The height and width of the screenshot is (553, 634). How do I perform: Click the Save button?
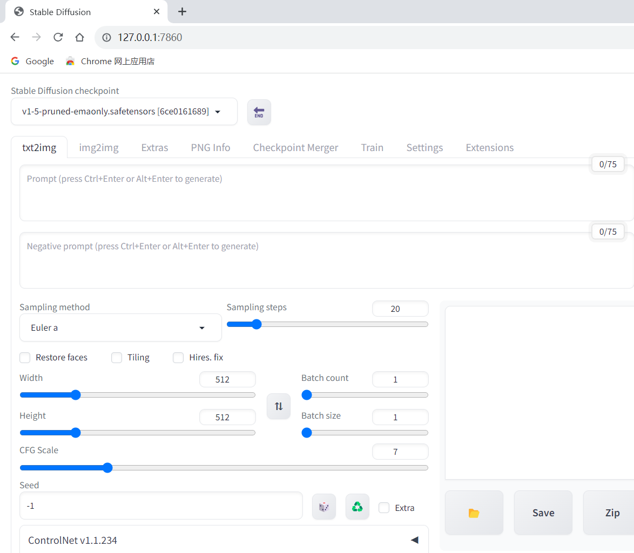click(x=543, y=513)
